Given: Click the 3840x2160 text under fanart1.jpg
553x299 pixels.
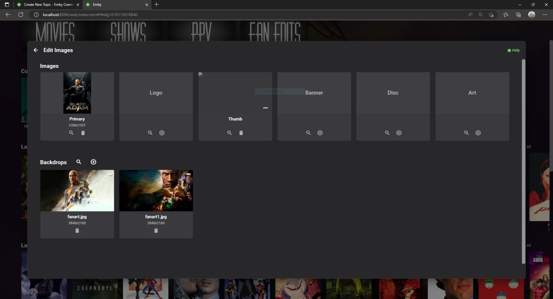Looking at the screenshot, I should (x=156, y=223).
